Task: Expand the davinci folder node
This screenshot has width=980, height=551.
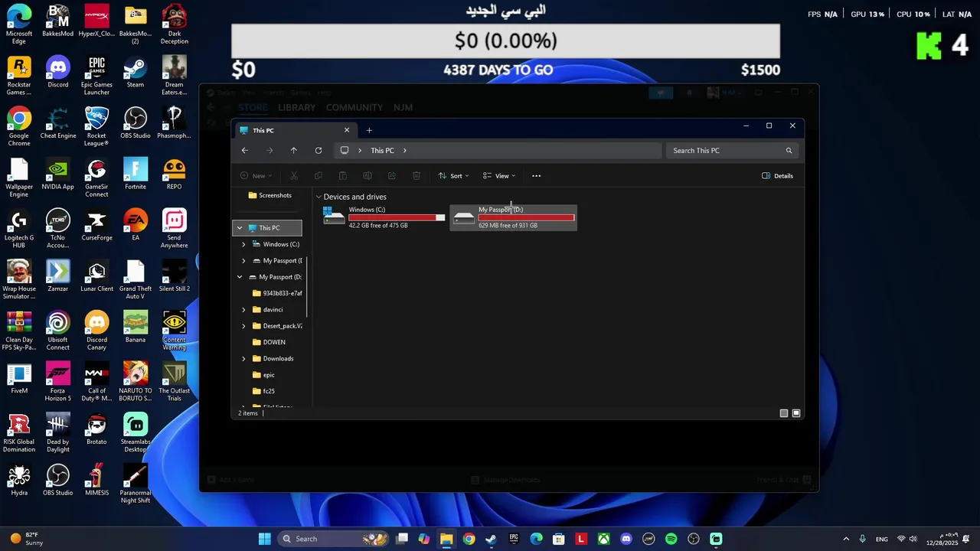Action: (x=243, y=310)
